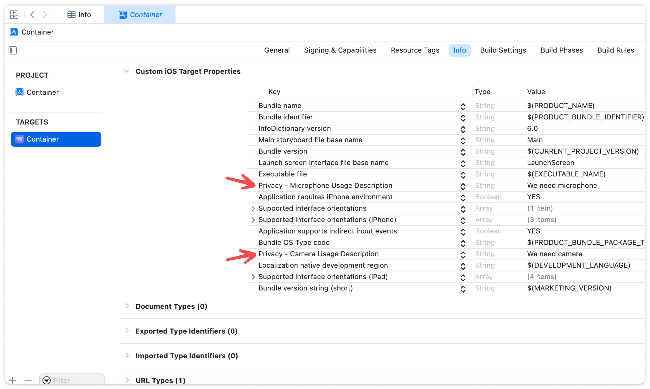Image resolution: width=650 pixels, height=389 pixels.
Task: Select Container under the PROJECT section
Action: [43, 92]
